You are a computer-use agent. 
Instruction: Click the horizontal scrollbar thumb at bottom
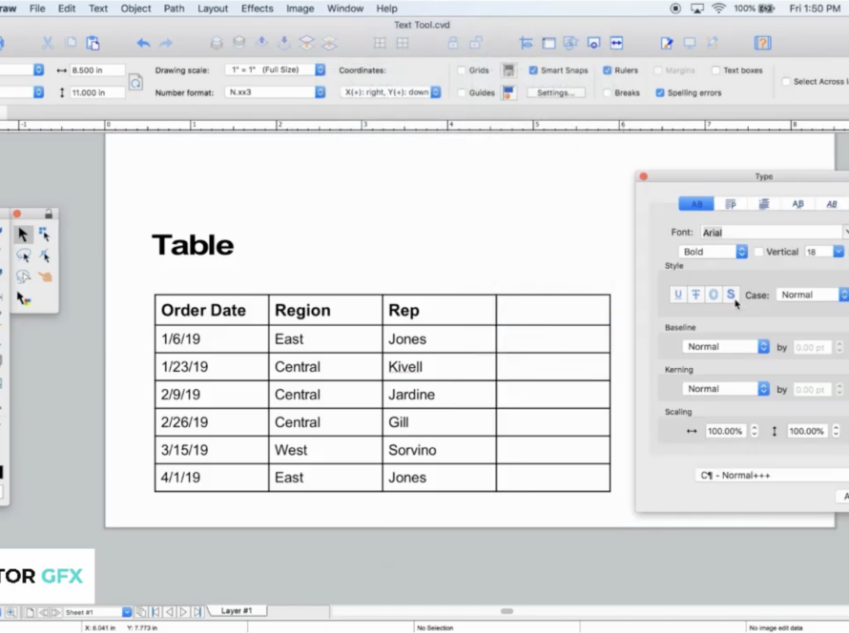(x=507, y=611)
